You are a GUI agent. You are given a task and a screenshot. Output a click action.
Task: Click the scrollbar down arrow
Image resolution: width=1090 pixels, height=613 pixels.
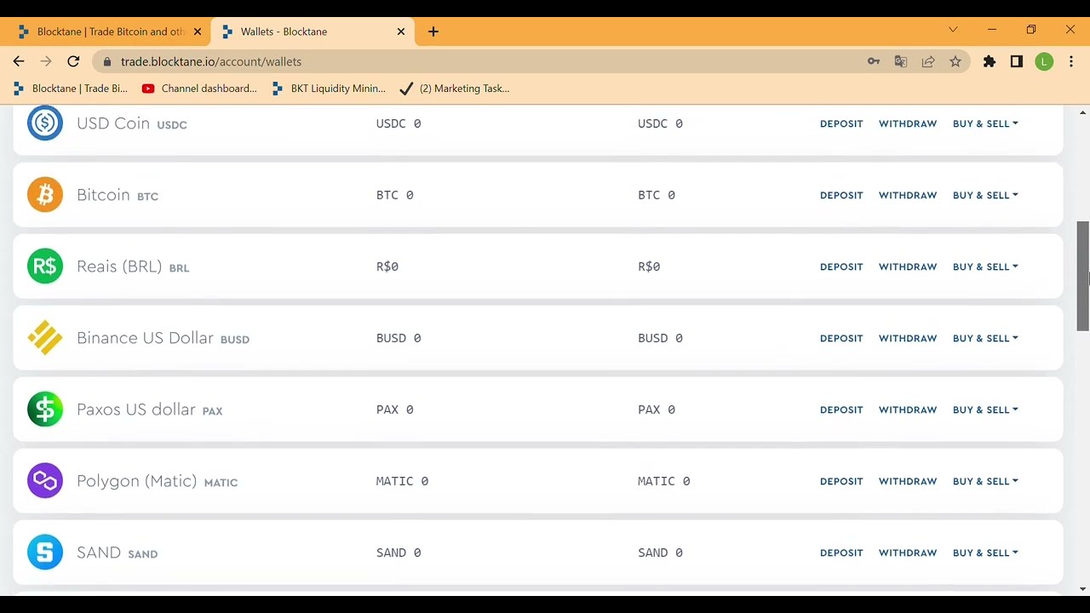pyautogui.click(x=1083, y=589)
